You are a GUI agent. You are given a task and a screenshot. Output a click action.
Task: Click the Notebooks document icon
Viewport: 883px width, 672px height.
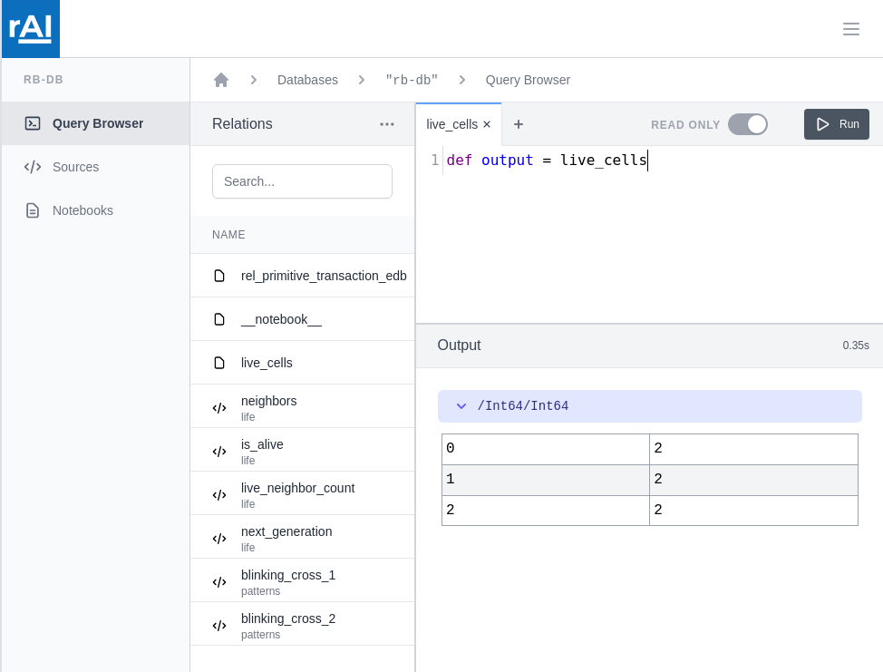pyautogui.click(x=33, y=210)
